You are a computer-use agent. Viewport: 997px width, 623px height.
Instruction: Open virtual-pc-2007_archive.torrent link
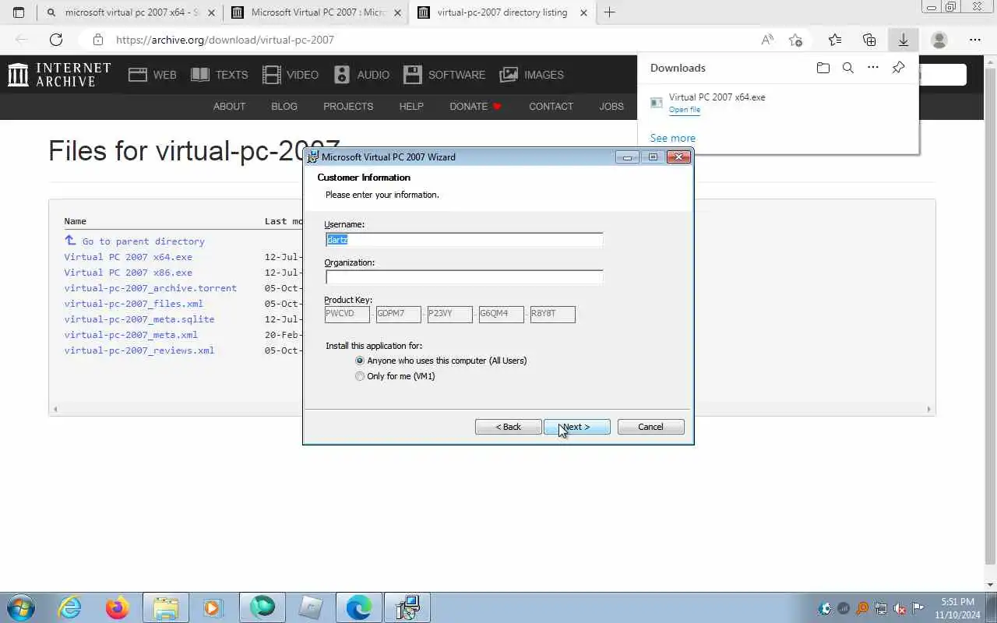(150, 288)
